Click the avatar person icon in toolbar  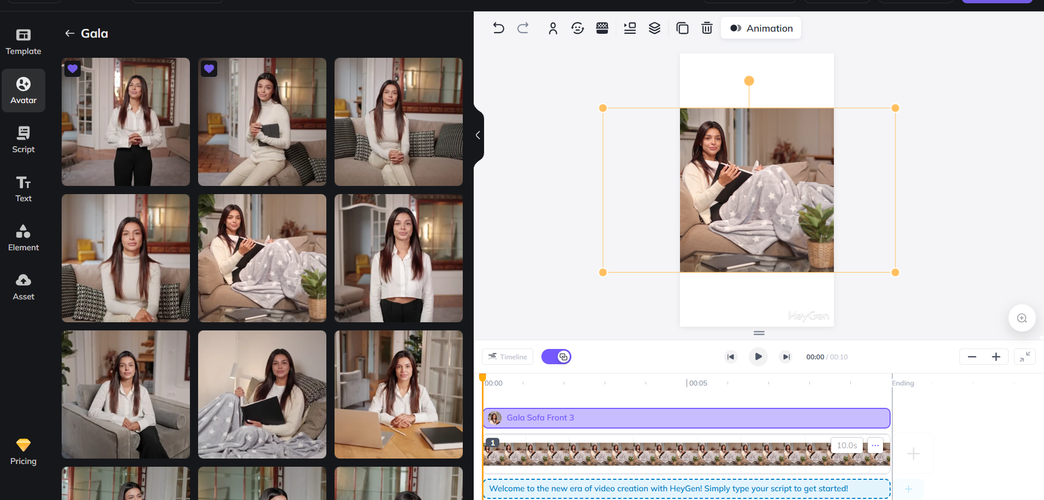pos(553,28)
